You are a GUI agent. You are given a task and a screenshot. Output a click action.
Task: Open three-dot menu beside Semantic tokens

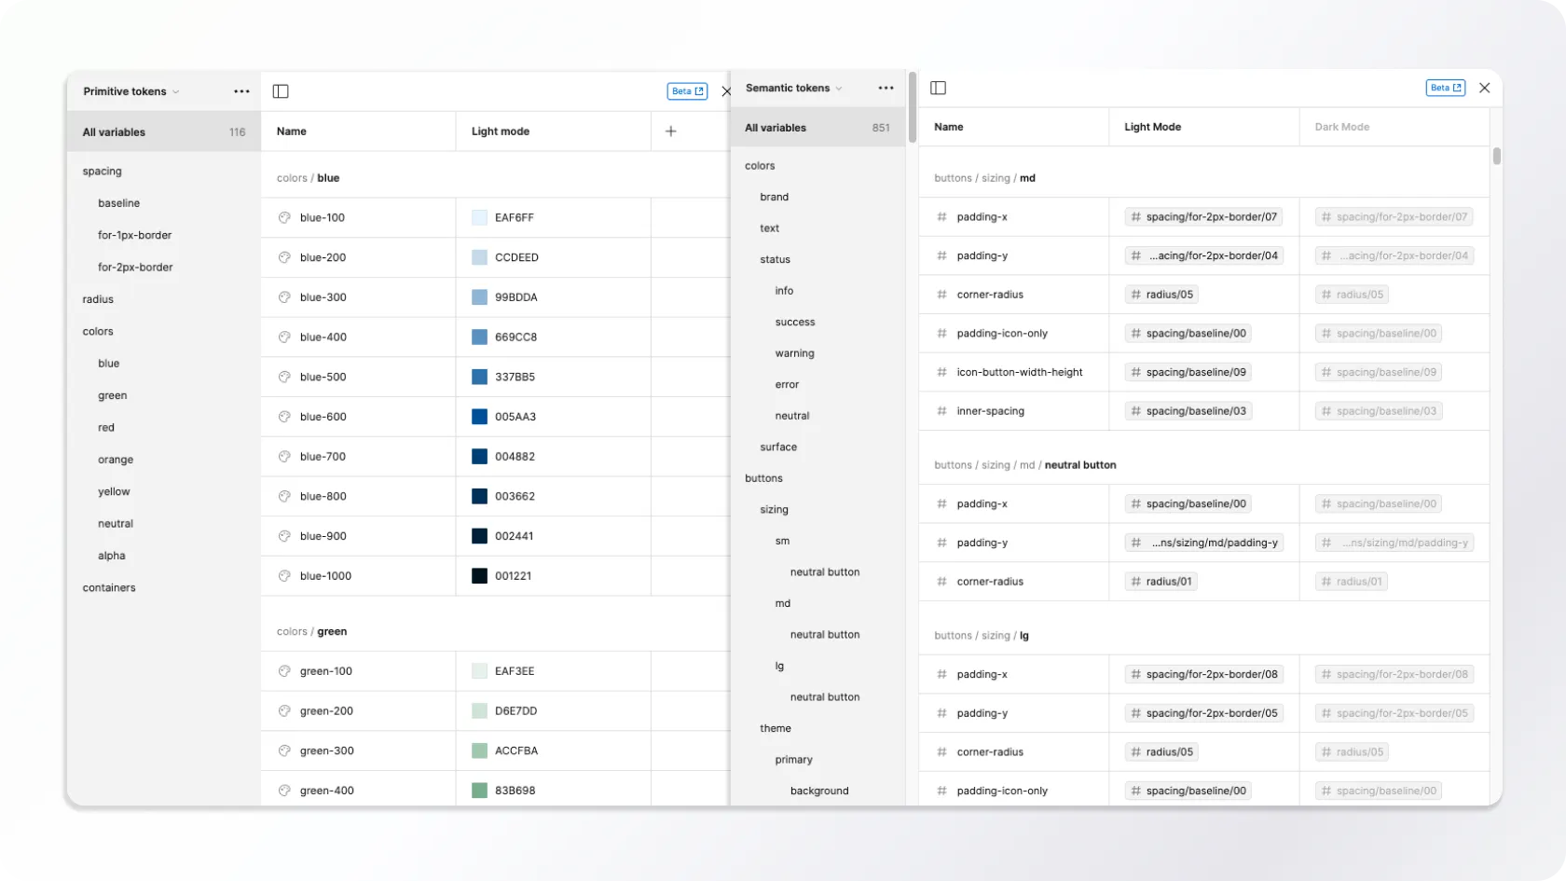click(886, 88)
